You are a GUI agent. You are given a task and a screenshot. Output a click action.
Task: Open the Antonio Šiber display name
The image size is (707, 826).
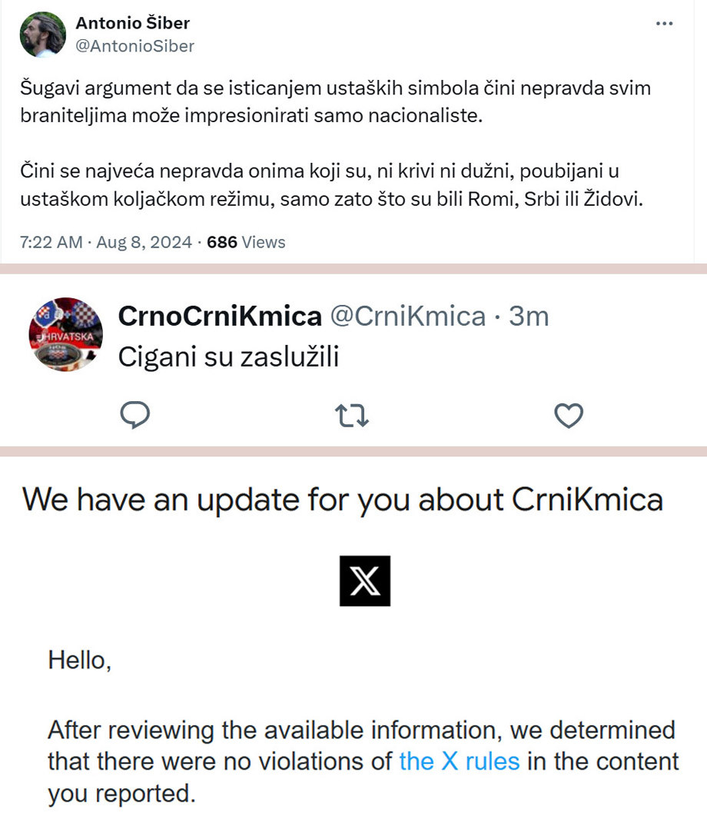click(132, 23)
